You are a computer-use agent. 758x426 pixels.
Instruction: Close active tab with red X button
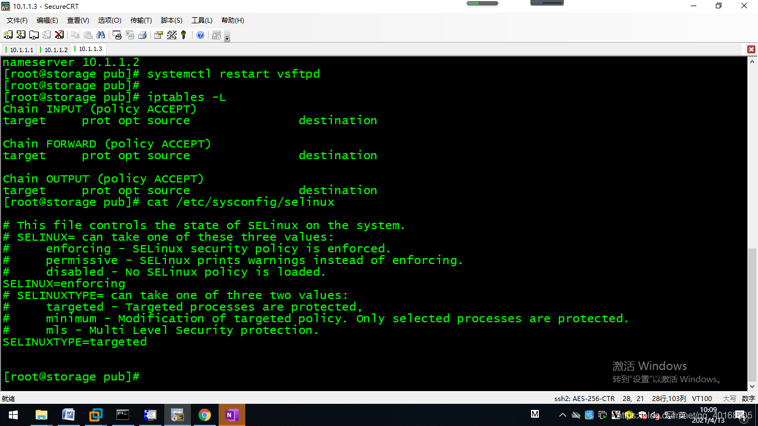coord(751,49)
